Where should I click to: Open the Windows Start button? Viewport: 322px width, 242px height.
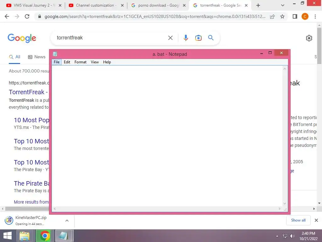[8, 236]
